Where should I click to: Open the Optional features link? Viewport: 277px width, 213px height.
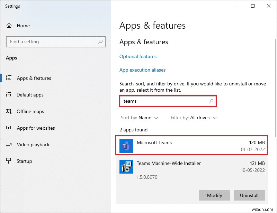pyautogui.click(x=138, y=56)
